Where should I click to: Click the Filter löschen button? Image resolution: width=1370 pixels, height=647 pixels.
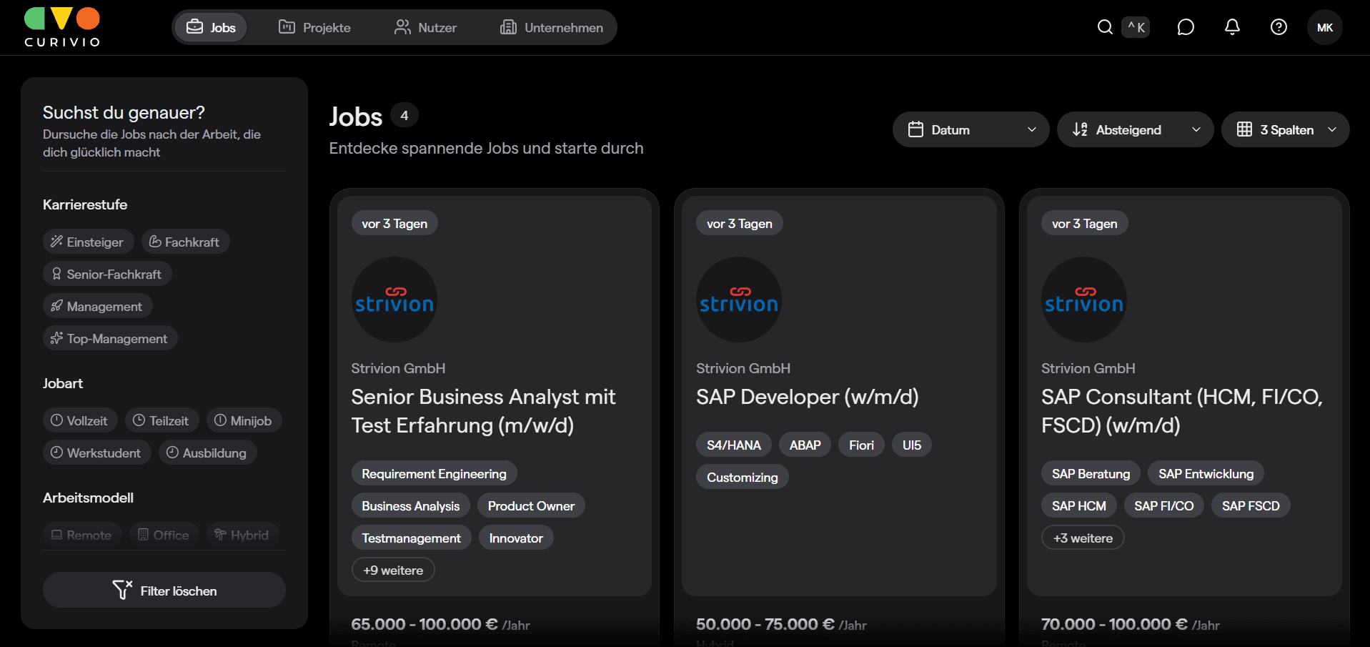(164, 591)
